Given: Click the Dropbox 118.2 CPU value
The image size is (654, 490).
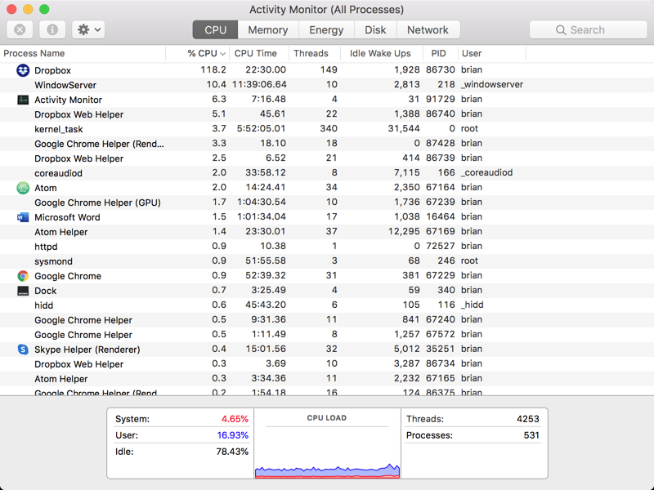Looking at the screenshot, I should click(x=213, y=69).
